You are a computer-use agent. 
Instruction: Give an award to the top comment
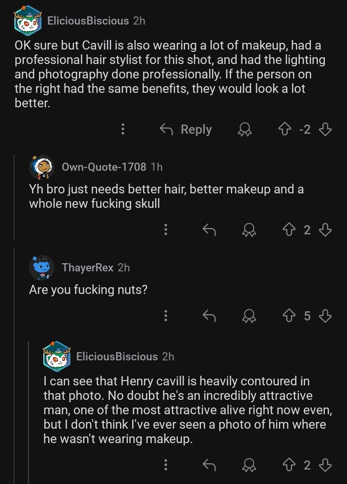245,129
